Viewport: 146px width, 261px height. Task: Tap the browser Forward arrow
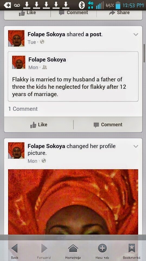[44, 248]
